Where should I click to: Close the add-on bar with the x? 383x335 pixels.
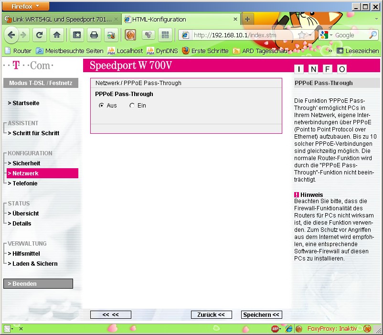pyautogui.click(x=21, y=329)
